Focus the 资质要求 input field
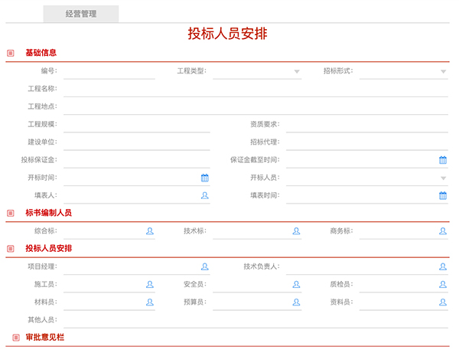459x356 pixels. [367, 125]
